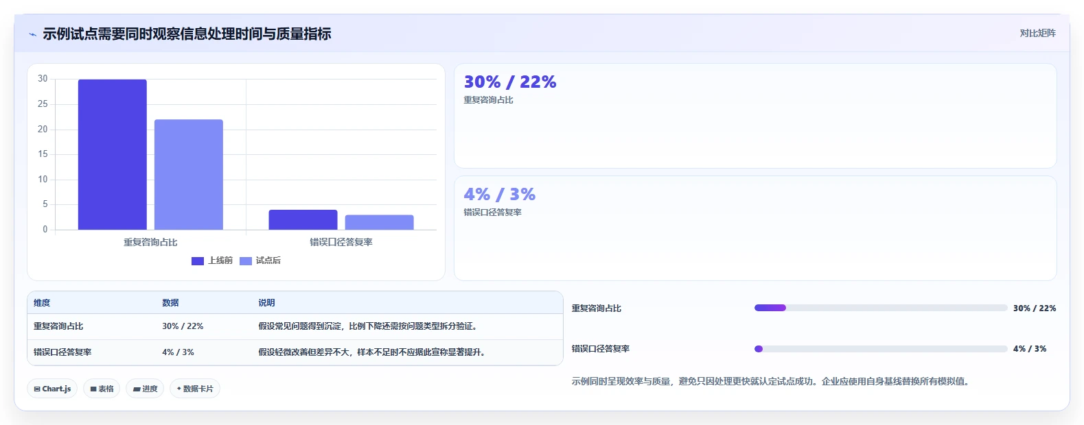Click the 数据 column header
This screenshot has width=1084, height=425.
[170, 303]
